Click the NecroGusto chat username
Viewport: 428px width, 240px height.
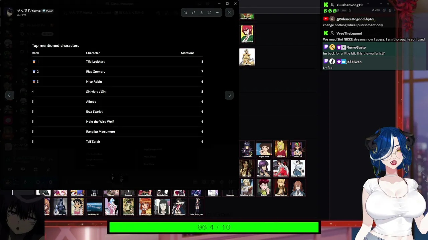point(356,47)
